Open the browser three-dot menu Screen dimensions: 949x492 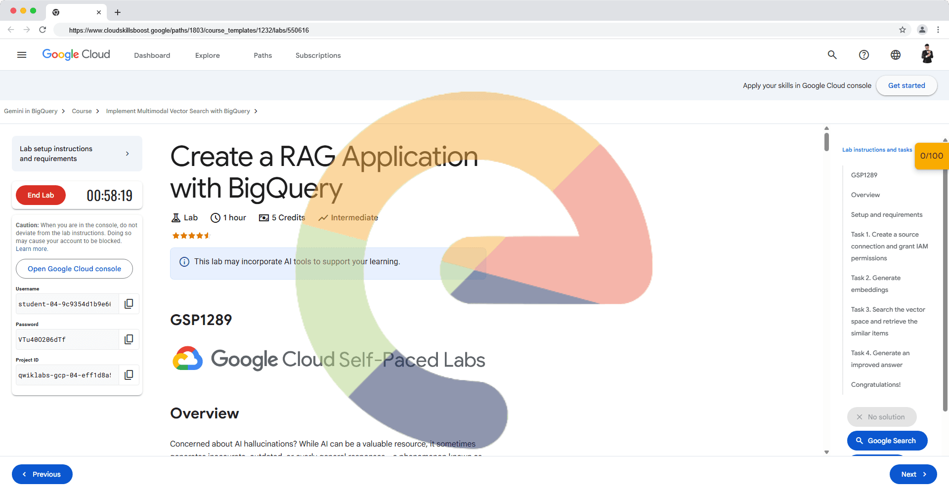[938, 30]
